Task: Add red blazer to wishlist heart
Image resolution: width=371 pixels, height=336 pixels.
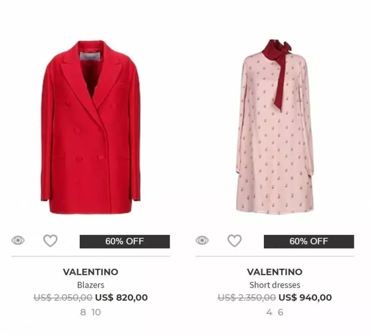Action: pyautogui.click(x=51, y=240)
